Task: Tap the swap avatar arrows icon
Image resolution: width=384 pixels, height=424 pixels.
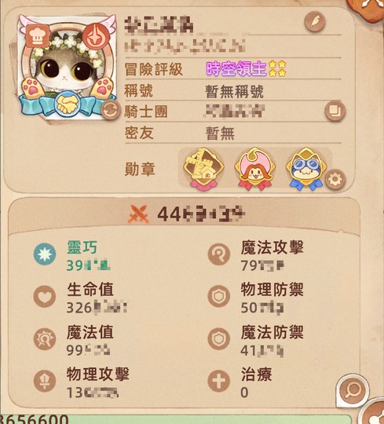Action: 111,110
